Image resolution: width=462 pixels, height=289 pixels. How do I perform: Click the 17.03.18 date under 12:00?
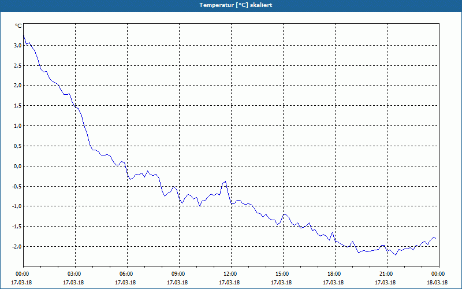point(229,283)
